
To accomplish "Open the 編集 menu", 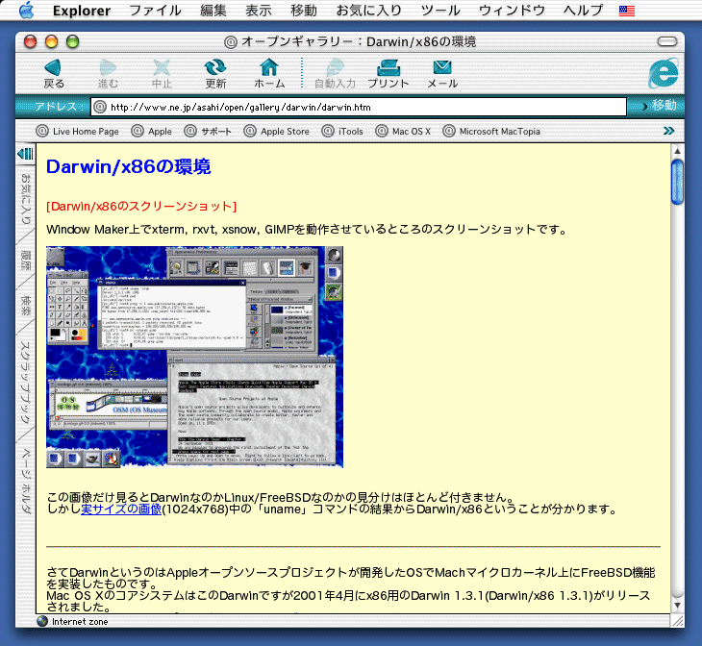I will click(213, 11).
